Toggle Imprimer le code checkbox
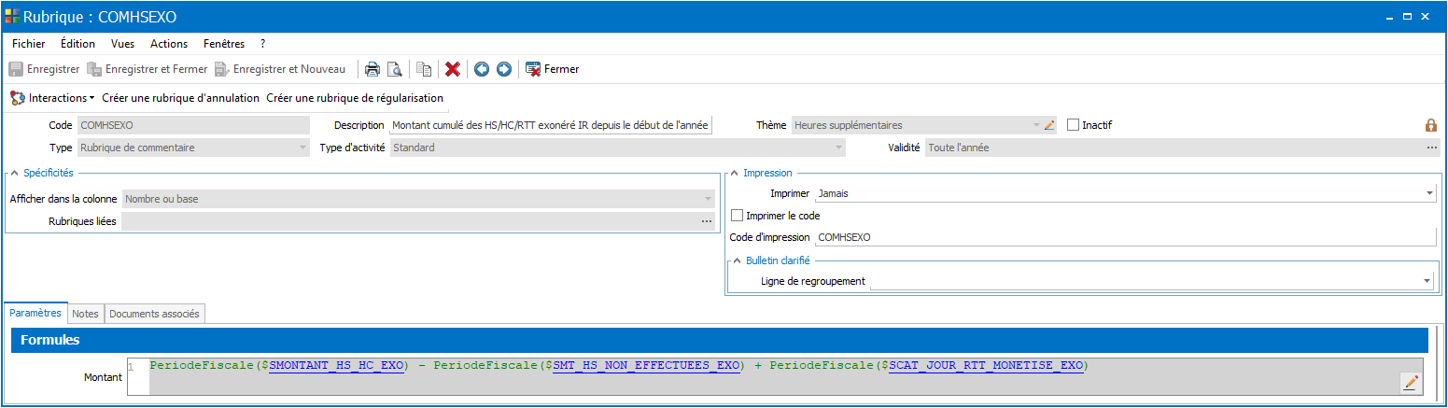1448x408 pixels. (x=738, y=216)
